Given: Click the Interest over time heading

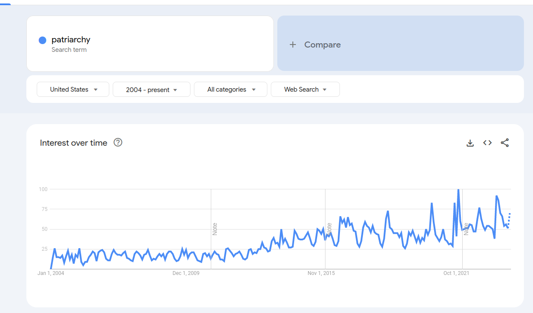Looking at the screenshot, I should coord(73,143).
